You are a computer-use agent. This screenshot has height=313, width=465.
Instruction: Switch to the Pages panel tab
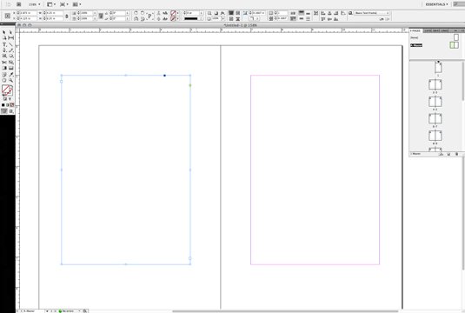[415, 30]
